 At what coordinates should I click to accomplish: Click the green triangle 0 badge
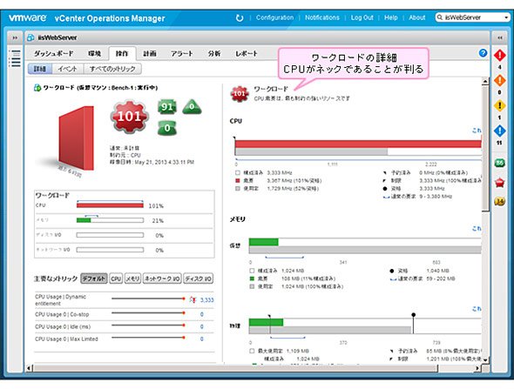[x=192, y=107]
